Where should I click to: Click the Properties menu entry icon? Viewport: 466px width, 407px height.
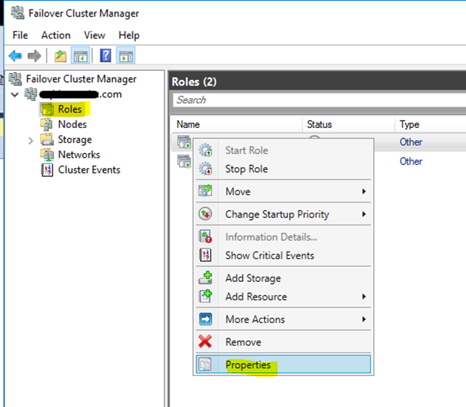[x=206, y=364]
